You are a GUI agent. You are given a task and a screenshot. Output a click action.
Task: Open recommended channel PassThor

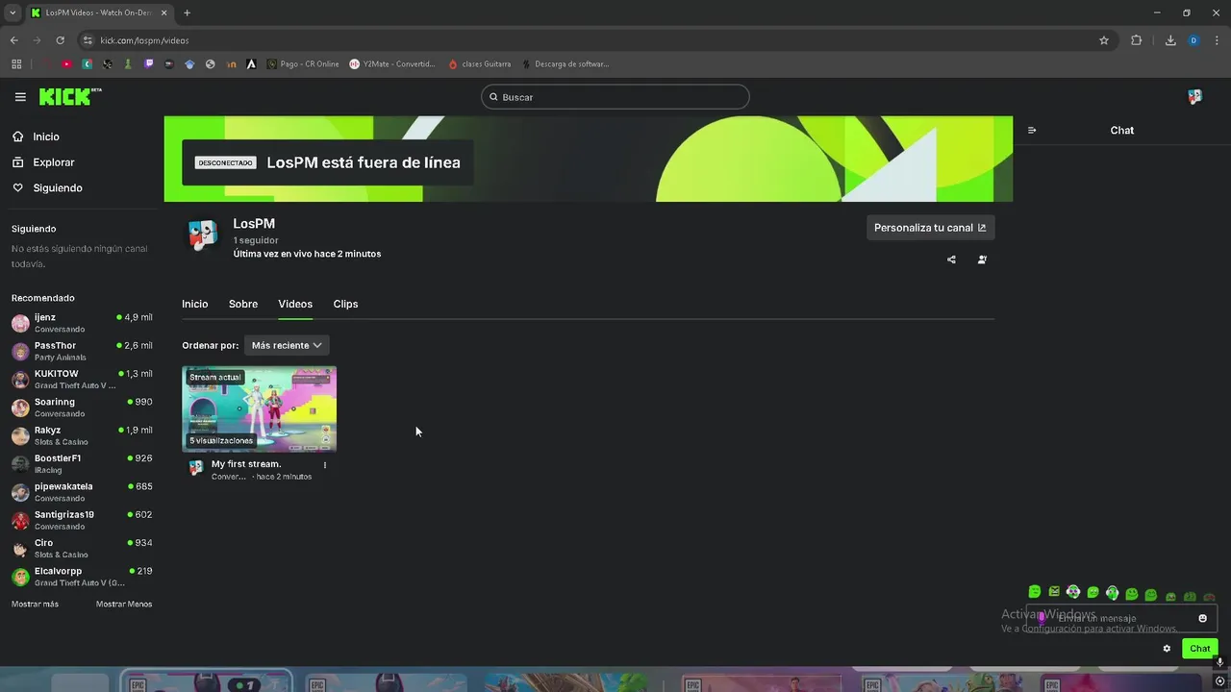(82, 351)
